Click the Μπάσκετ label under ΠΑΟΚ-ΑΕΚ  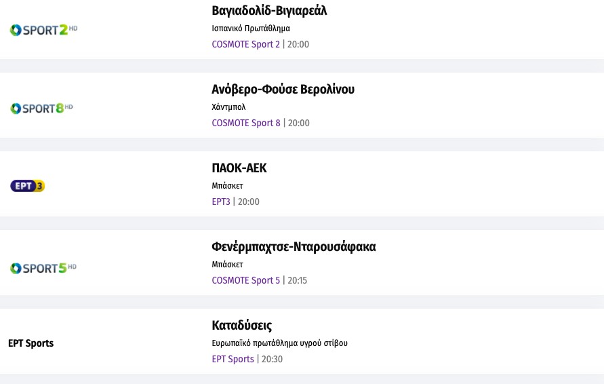point(227,186)
